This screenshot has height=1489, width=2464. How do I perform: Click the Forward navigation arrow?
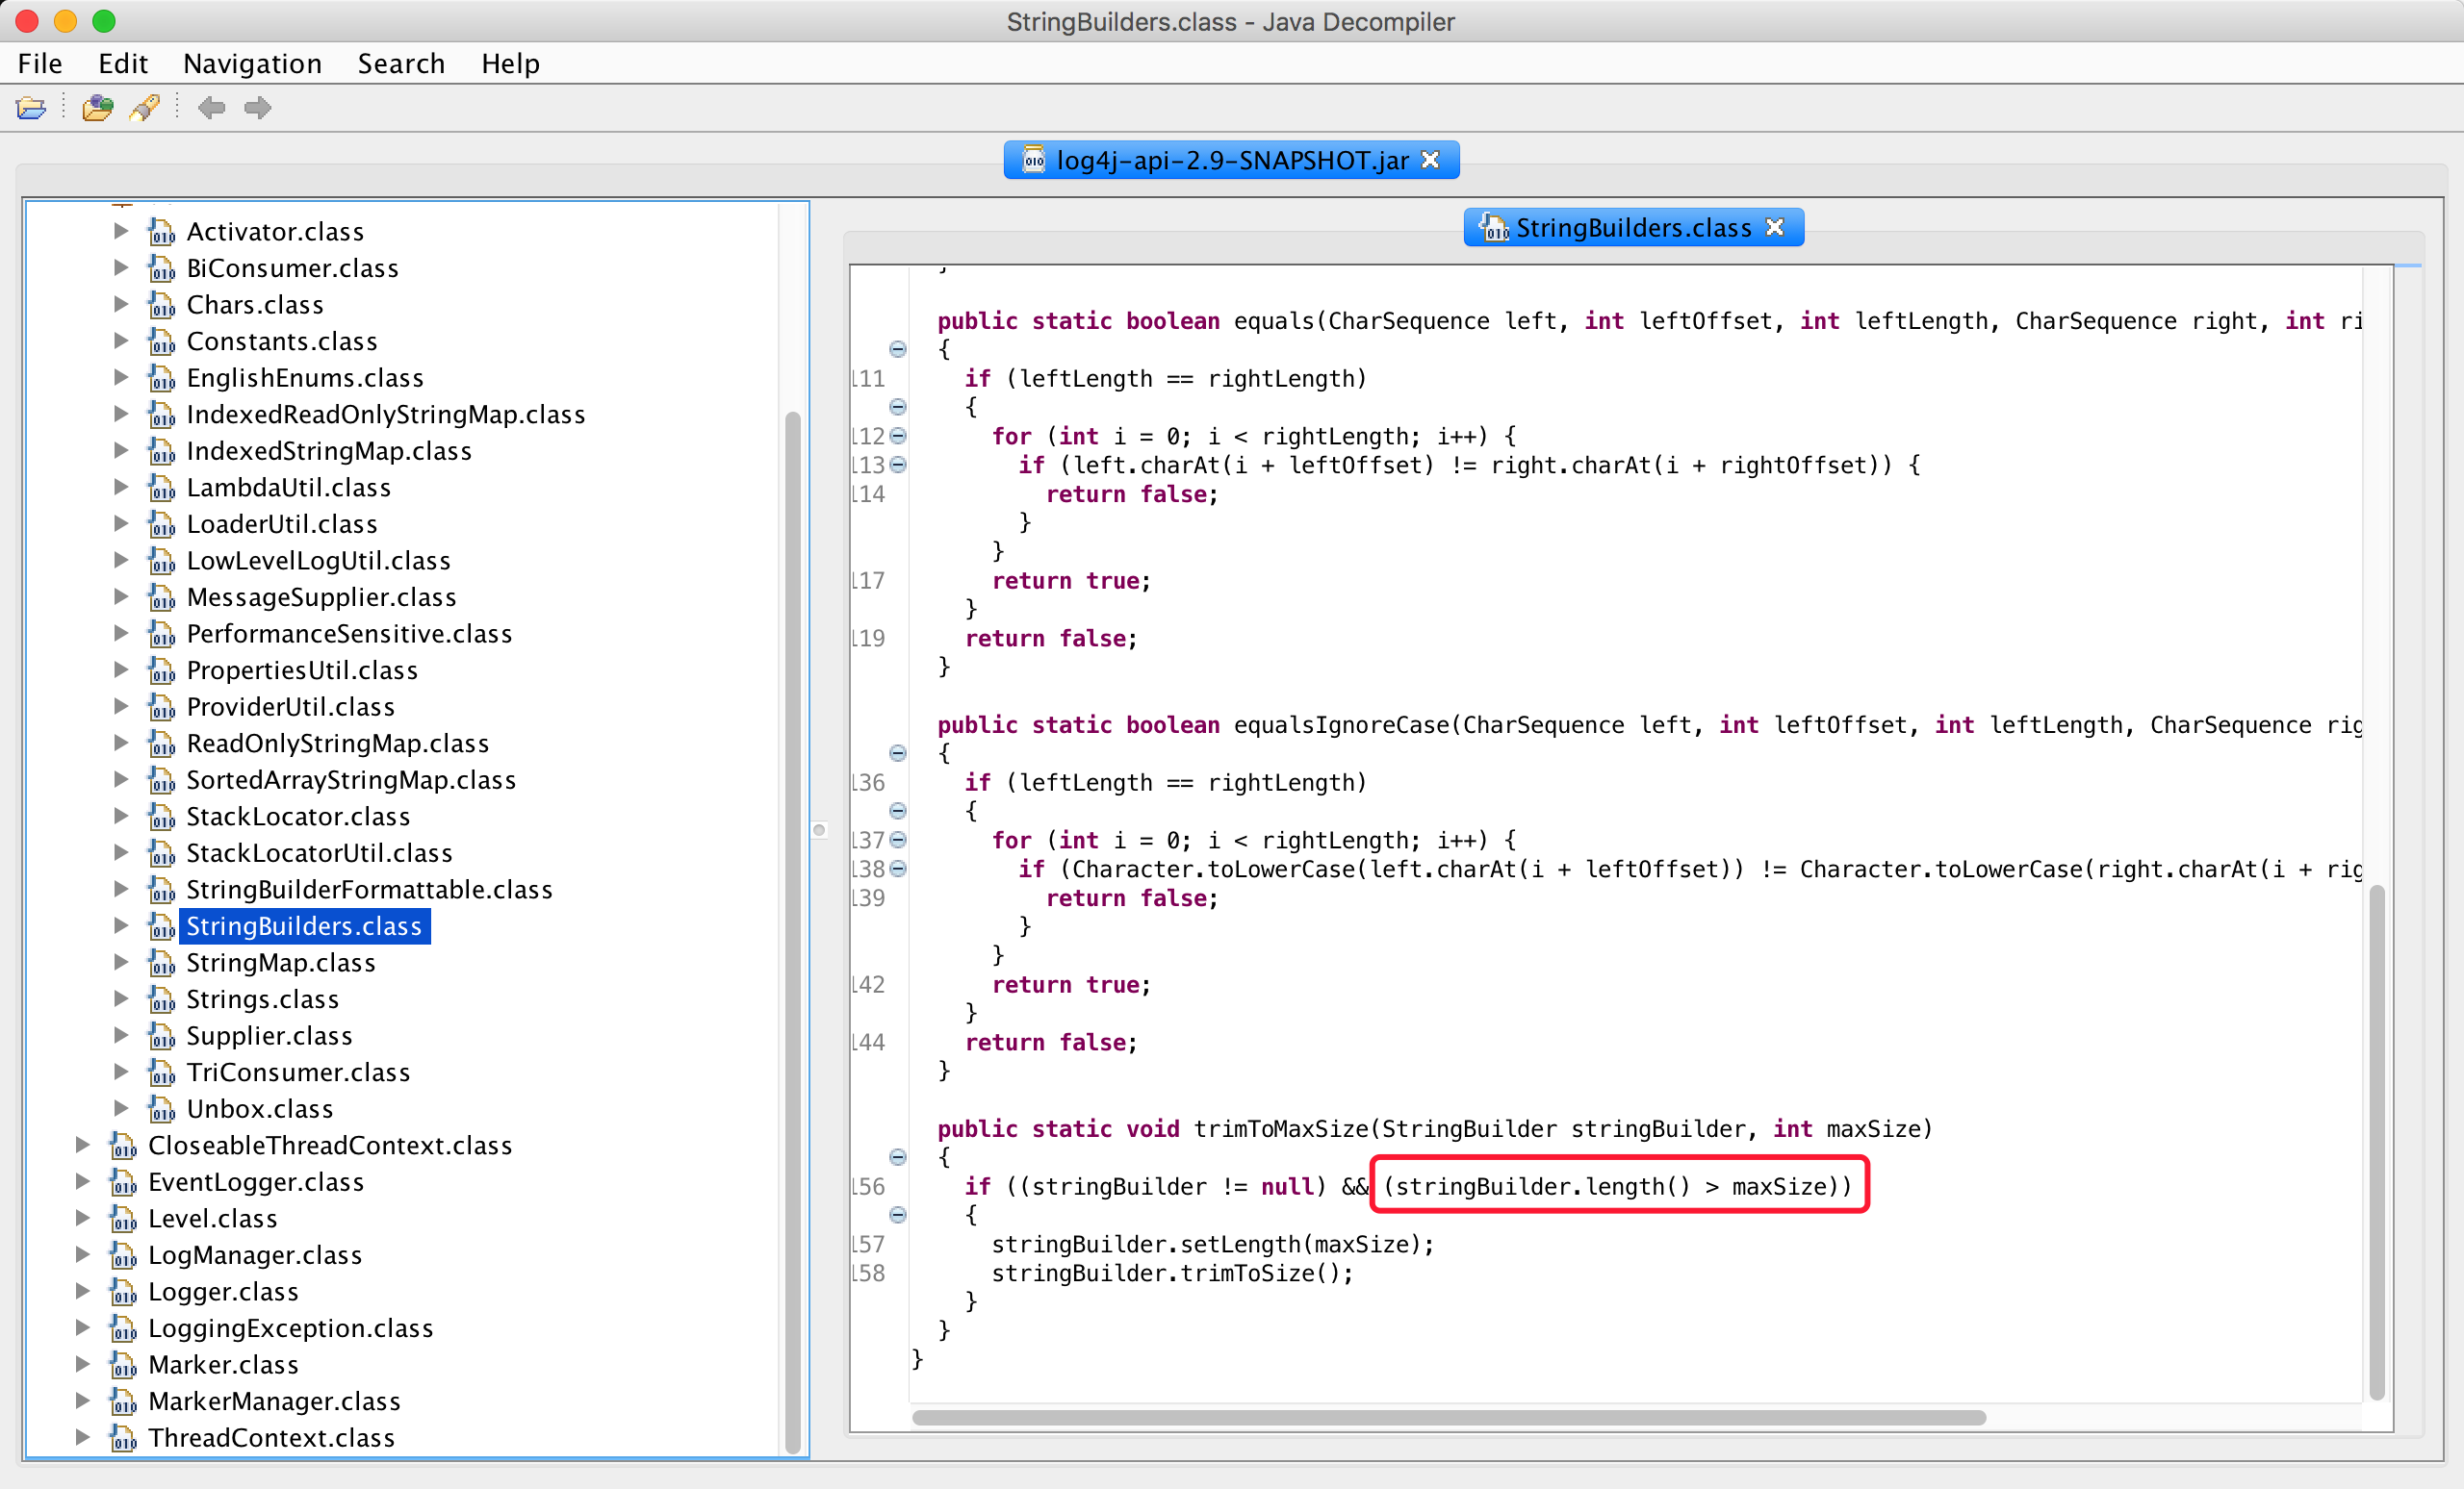pos(258,107)
